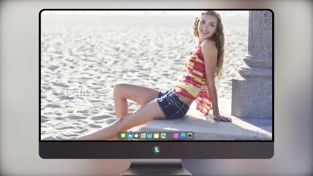
Task: Launch the clapperboard Videos app in dock
Action: pyautogui.click(x=149, y=136)
